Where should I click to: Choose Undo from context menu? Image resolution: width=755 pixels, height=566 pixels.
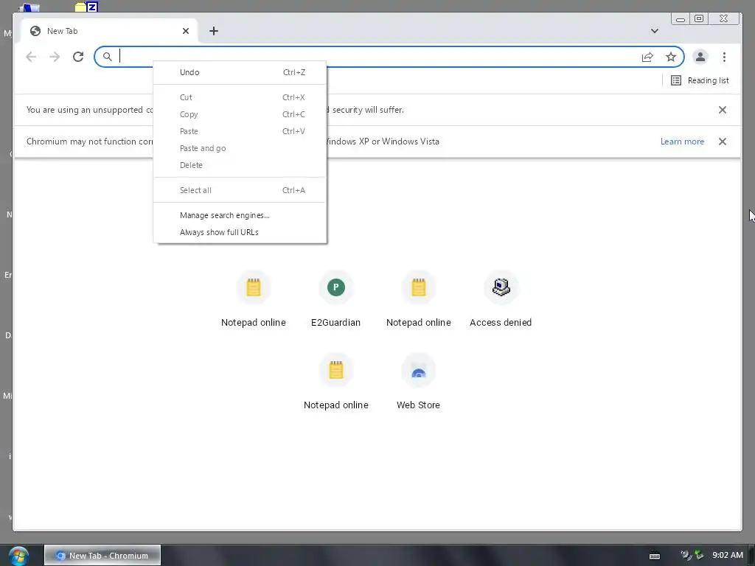click(x=240, y=72)
